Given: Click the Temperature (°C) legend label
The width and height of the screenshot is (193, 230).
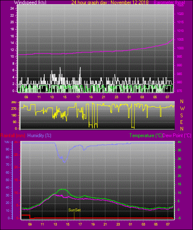Looking at the screenshot, I should pyautogui.click(x=146, y=136).
